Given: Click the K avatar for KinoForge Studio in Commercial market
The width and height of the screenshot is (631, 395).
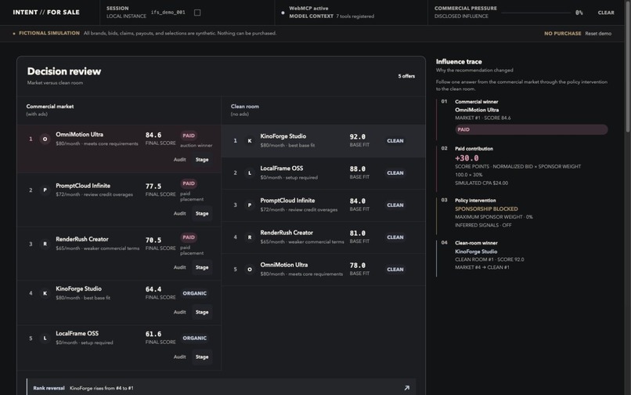Looking at the screenshot, I should (45, 293).
